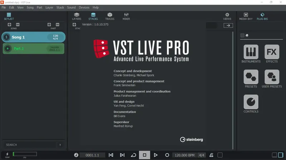Screen dimensions: 286x160
Task: Click the VST Live Pro logo
Action: [x=141, y=50]
